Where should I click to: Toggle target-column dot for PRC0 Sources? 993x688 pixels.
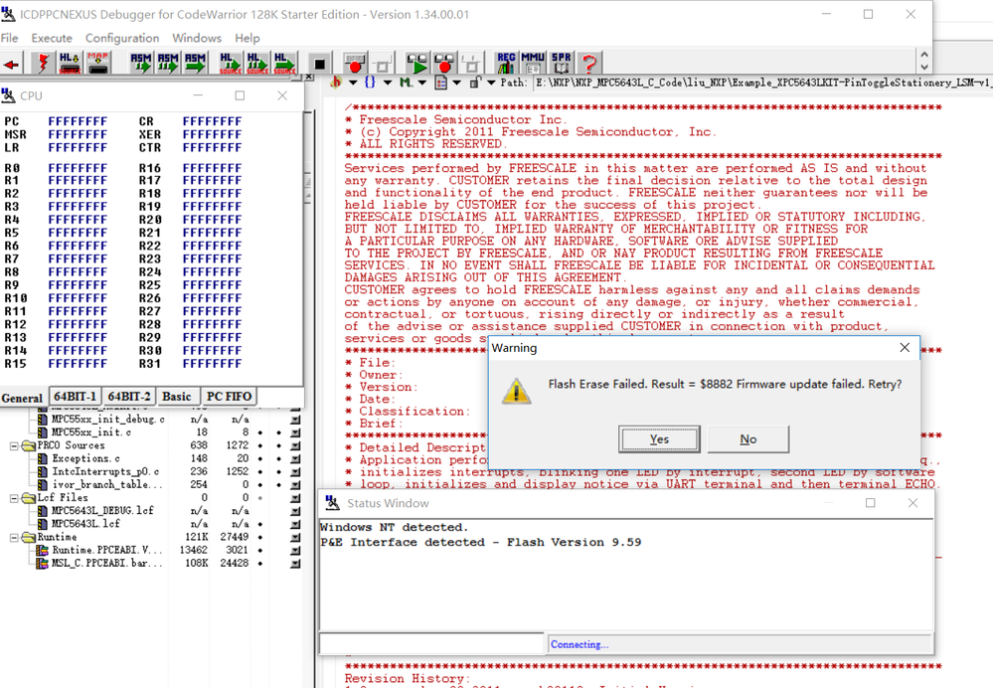(x=260, y=445)
